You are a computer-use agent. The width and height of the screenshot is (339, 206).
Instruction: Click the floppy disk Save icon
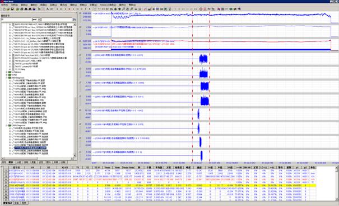(12, 9)
